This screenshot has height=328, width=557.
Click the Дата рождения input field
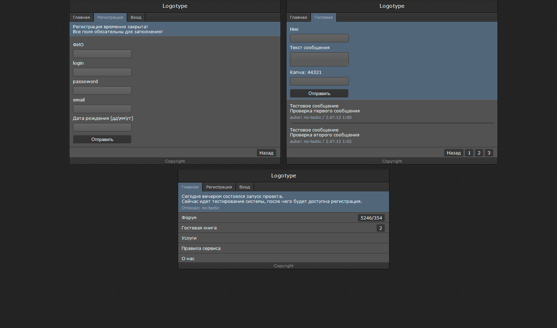click(x=102, y=127)
